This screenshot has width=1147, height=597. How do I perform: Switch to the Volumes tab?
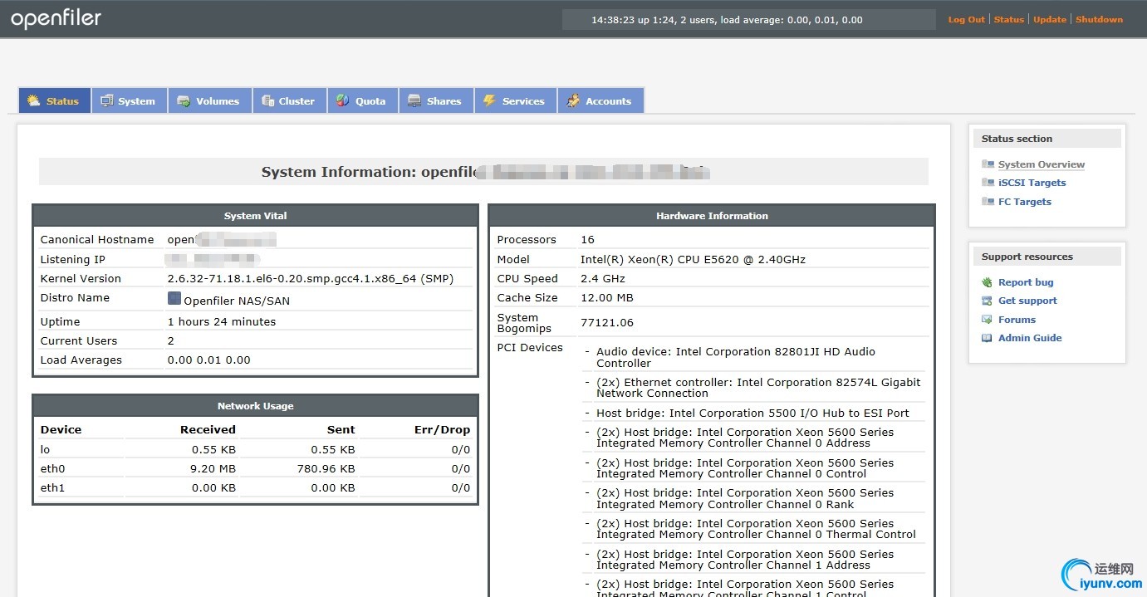(x=209, y=101)
